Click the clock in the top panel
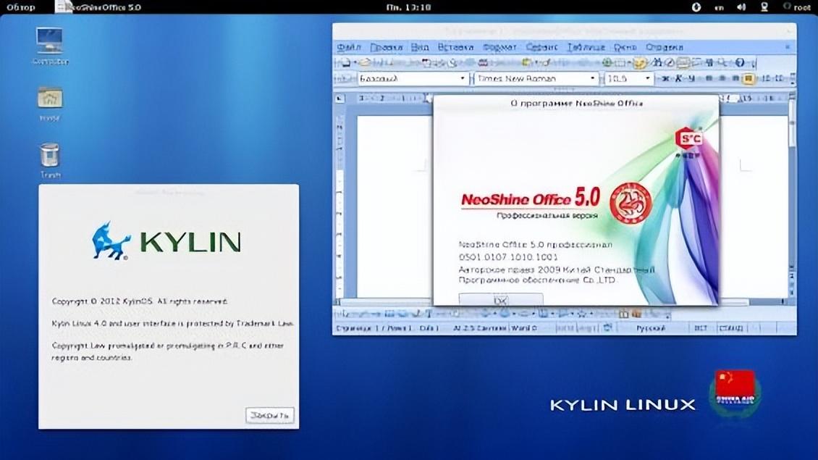This screenshot has height=460, width=818. pos(408,7)
